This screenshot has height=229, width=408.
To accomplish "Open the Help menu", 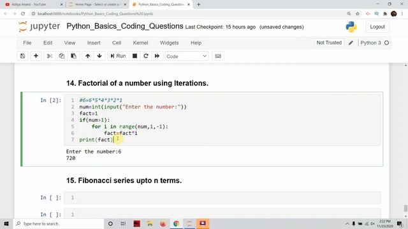I will pyautogui.click(x=196, y=43).
